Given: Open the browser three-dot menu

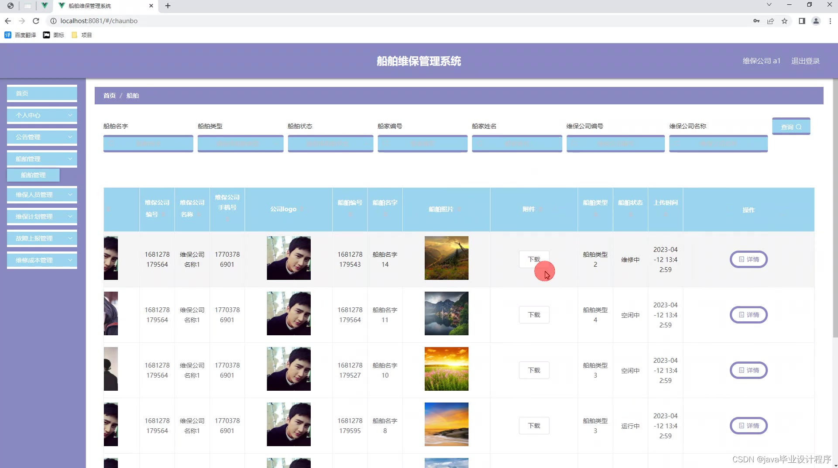Looking at the screenshot, I should pyautogui.click(x=830, y=21).
